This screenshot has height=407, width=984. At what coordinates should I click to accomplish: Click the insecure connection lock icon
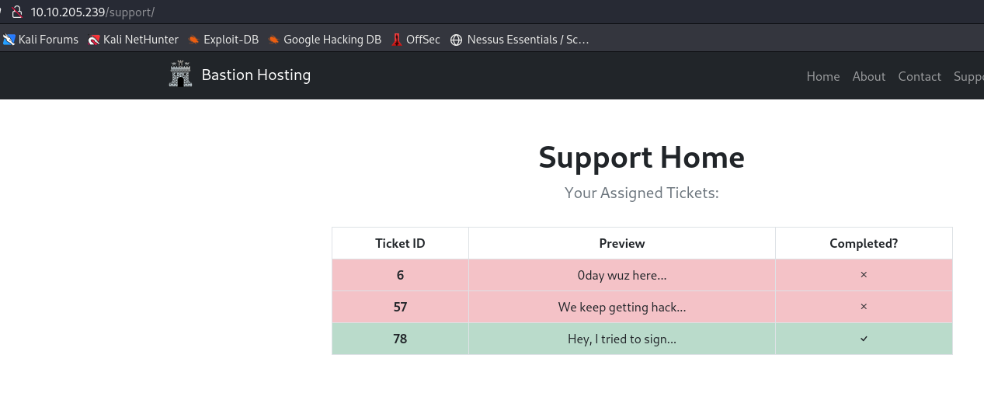(16, 12)
